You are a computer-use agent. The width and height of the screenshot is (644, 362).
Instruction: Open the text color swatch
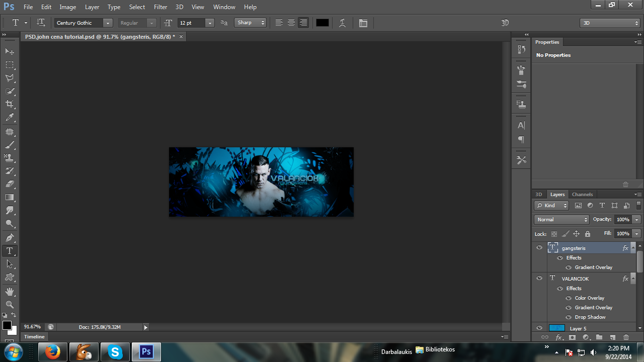point(323,23)
